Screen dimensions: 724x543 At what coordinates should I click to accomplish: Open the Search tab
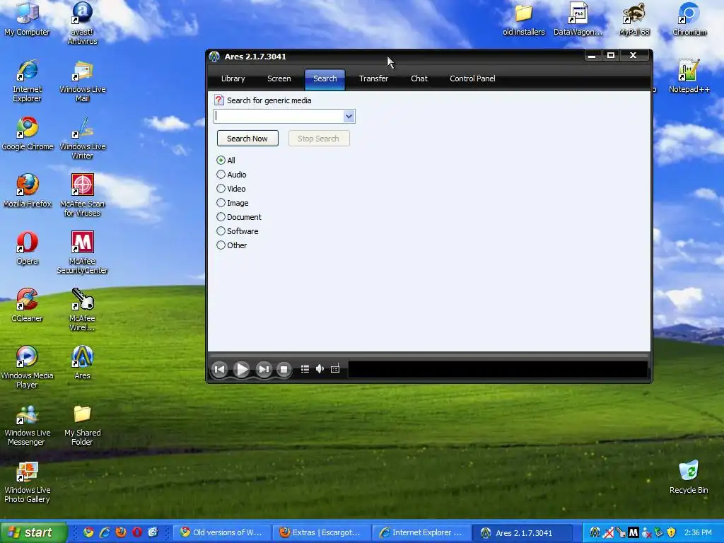tap(325, 79)
